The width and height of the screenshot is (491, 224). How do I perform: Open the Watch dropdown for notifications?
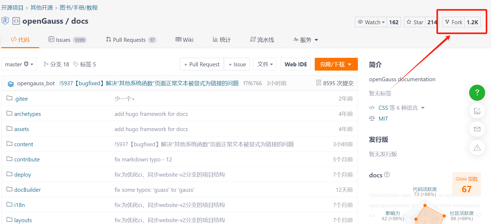pos(371,22)
